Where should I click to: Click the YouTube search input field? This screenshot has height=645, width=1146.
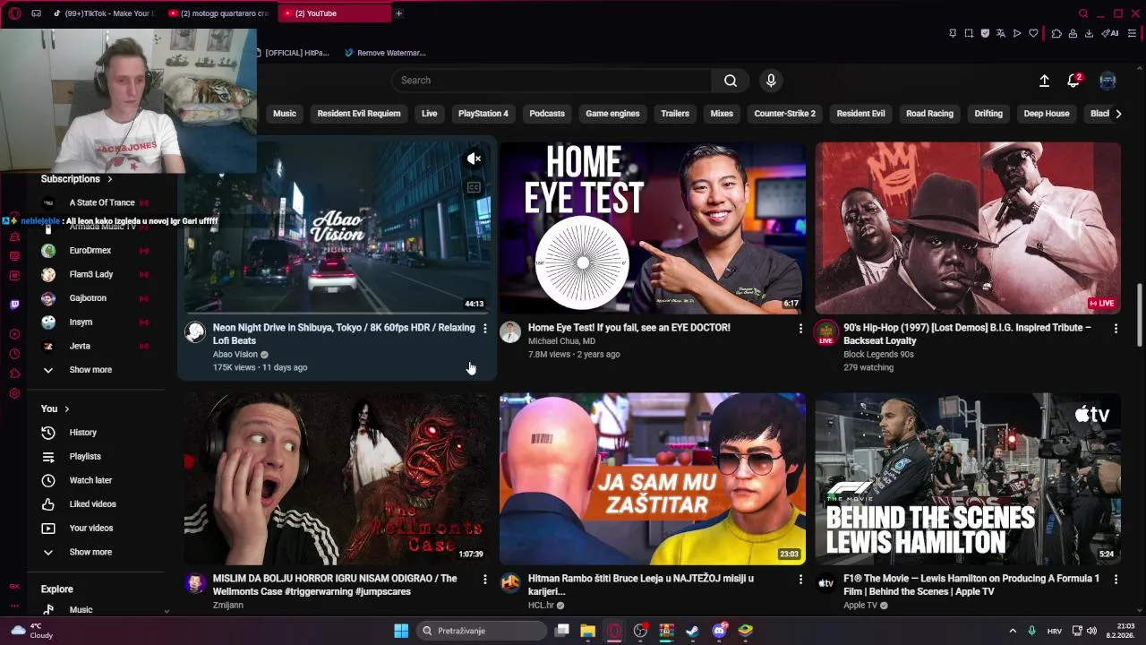tap(552, 81)
